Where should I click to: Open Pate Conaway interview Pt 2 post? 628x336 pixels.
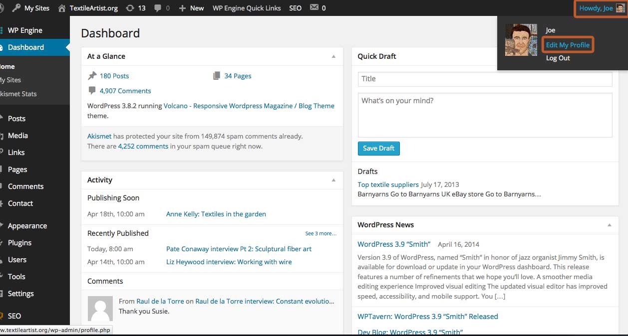tap(239, 249)
